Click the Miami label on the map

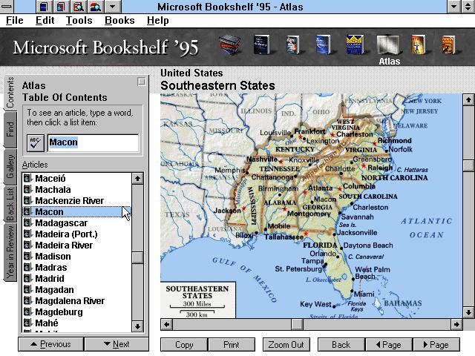click(364, 294)
